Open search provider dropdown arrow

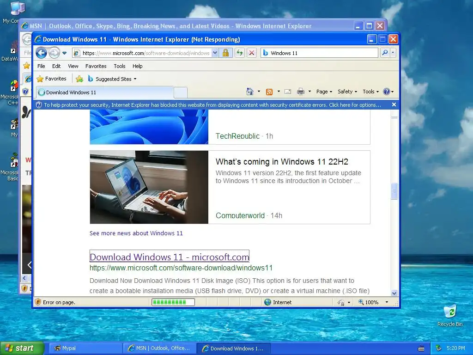[x=393, y=53]
